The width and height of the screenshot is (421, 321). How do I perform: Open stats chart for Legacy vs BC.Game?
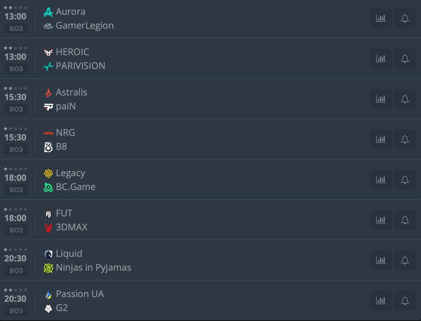click(381, 180)
